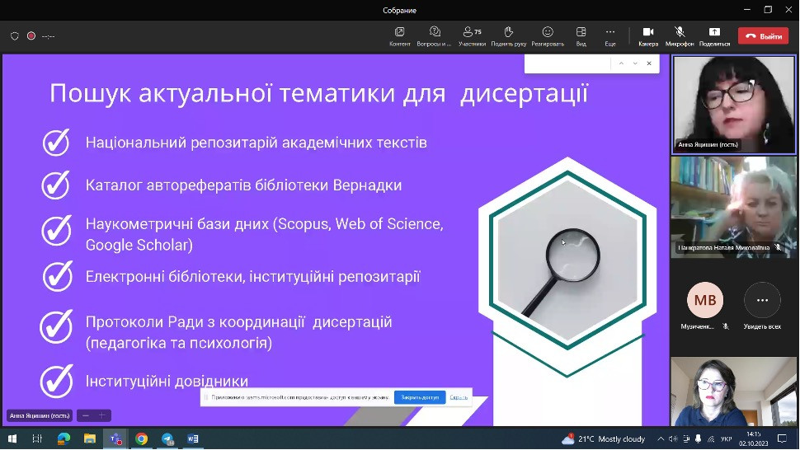The width and height of the screenshot is (800, 450).
Task: Click the text Електронні бібліотеки, інституційні репозитарії
Action: 253,276
